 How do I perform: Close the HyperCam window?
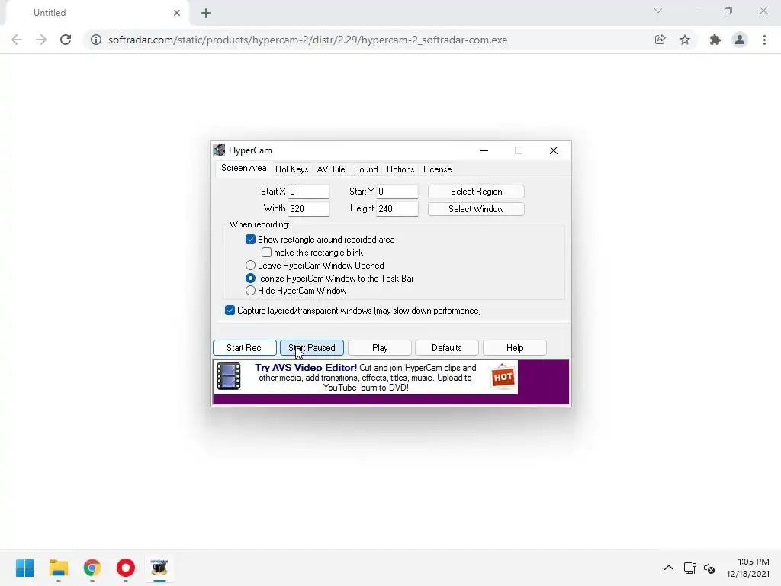554,150
